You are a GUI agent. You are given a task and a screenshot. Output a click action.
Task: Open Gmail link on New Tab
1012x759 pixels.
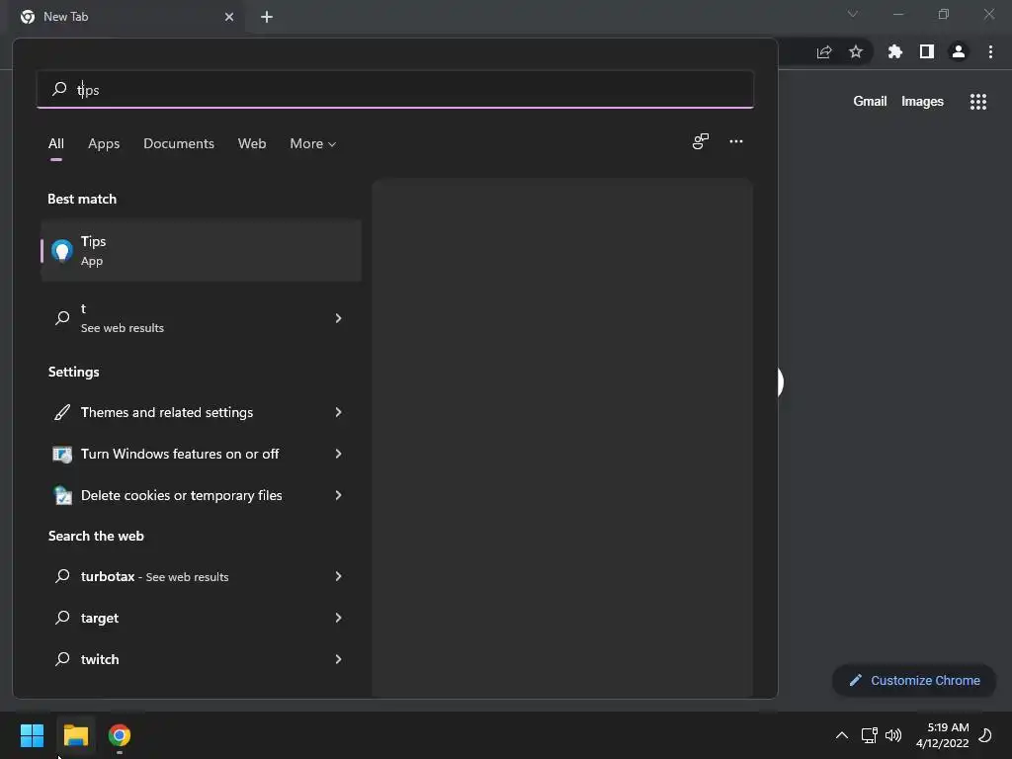[x=870, y=102]
